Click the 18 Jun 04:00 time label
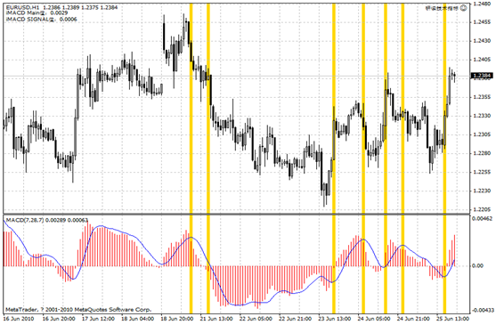The width and height of the screenshot is (496, 325). point(138,319)
